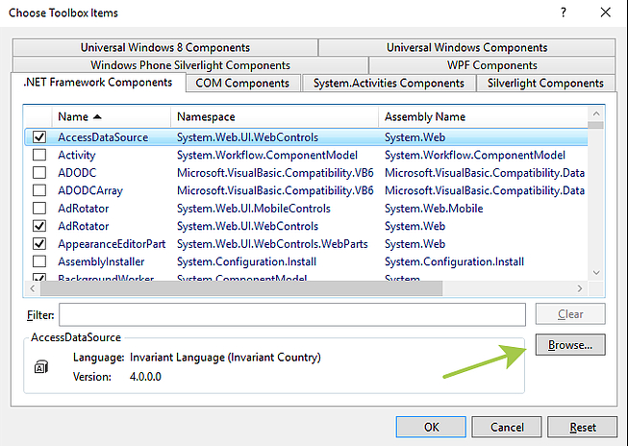Click System.Web.UI.WebControls.WebParts namespace cell
This screenshot has height=446, width=628.
click(272, 244)
